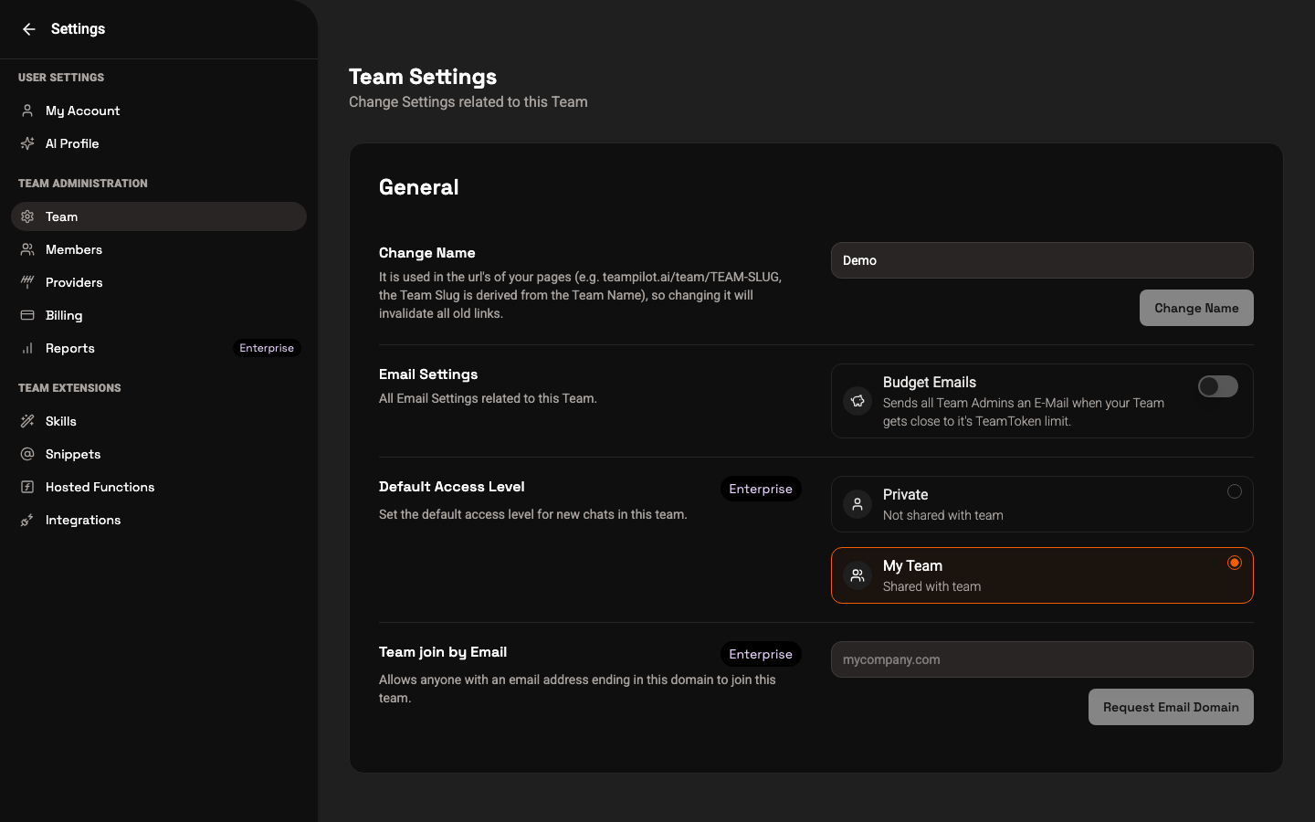The height and width of the screenshot is (822, 1315).
Task: Click the TEAM ADMINISTRATION section header
Action: [x=83, y=184]
